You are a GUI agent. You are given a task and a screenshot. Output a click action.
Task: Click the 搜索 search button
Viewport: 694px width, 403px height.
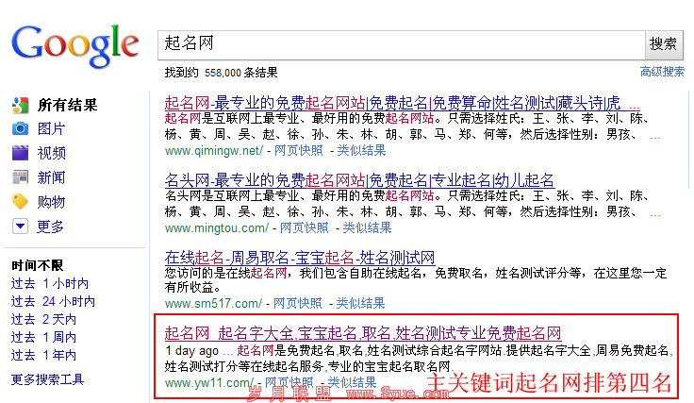pyautogui.click(x=663, y=43)
